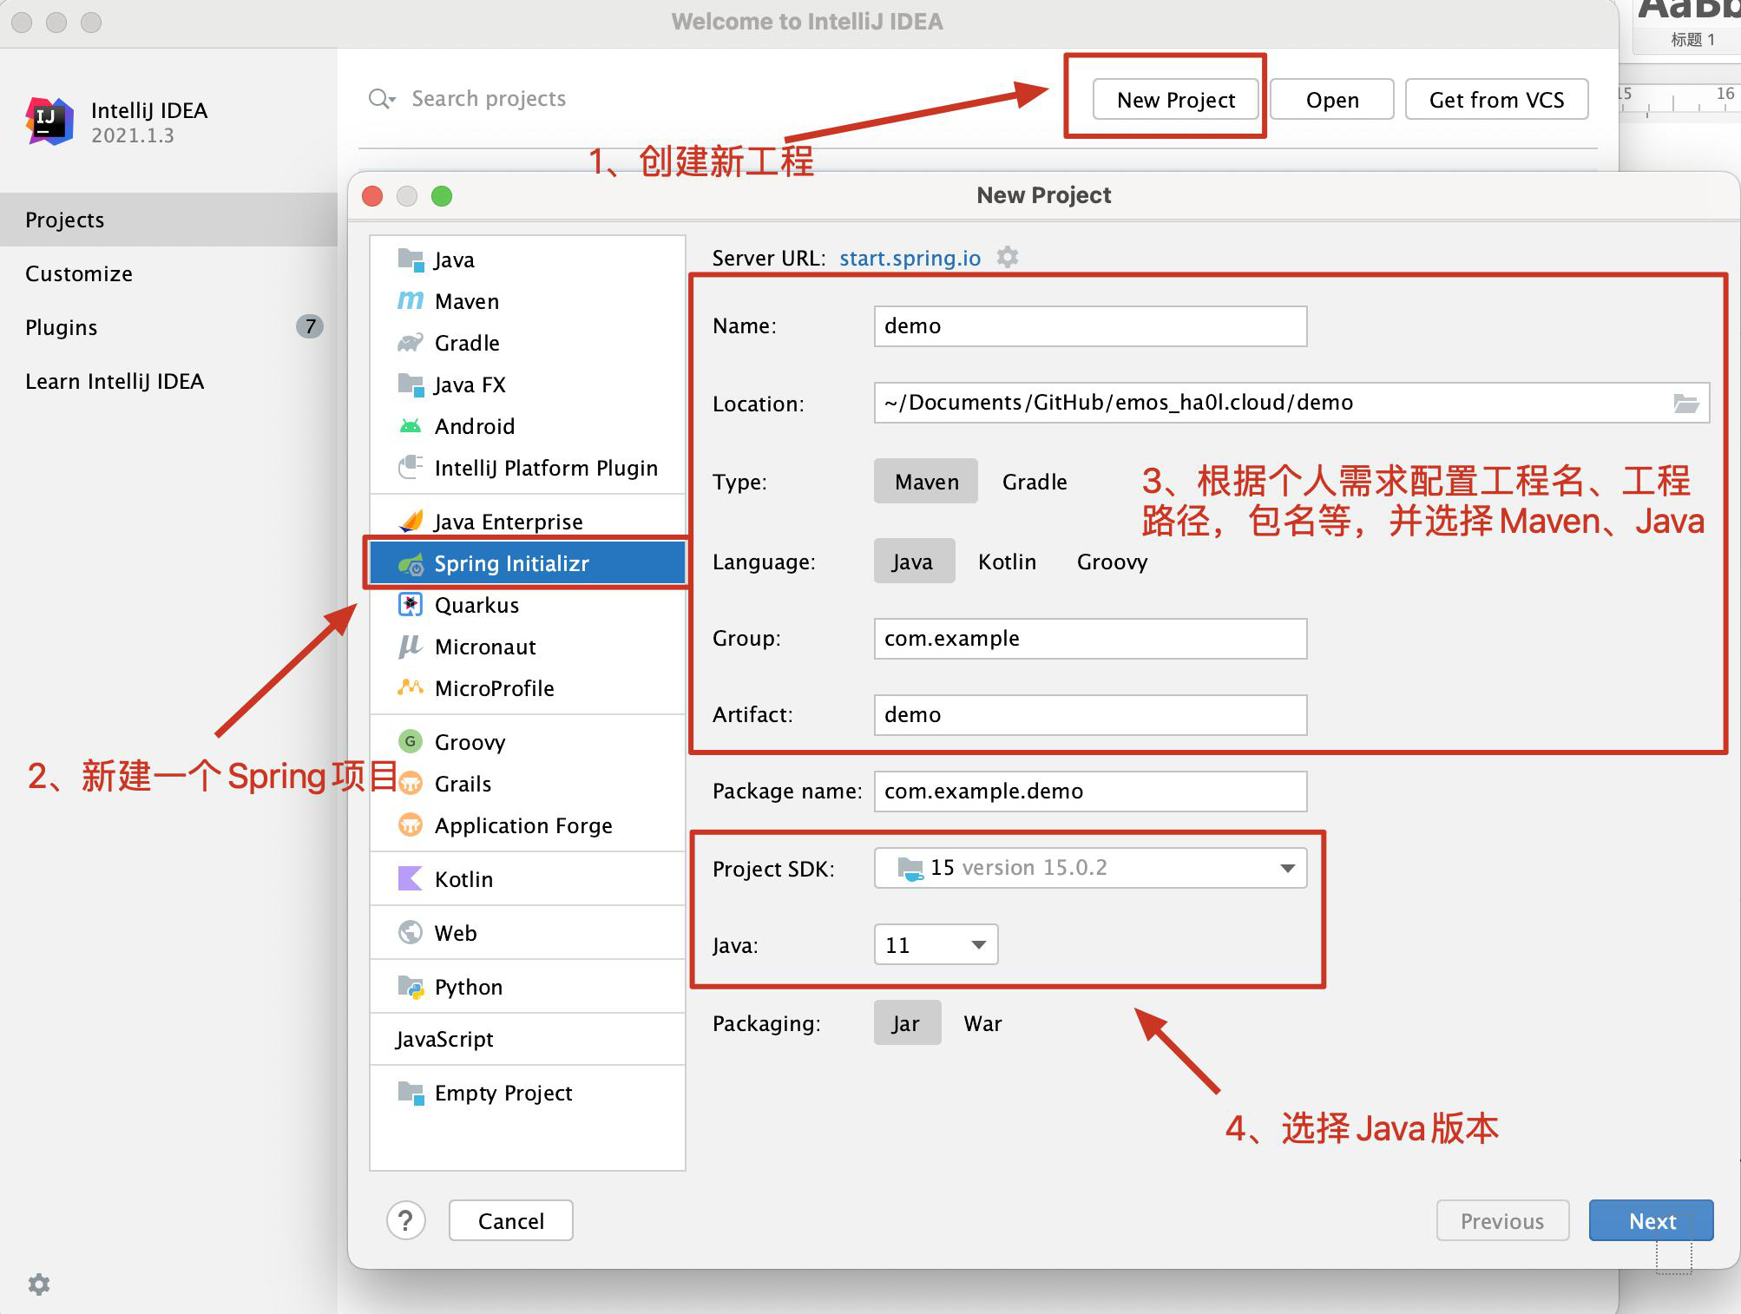Click the Maven generator icon in list

[411, 301]
